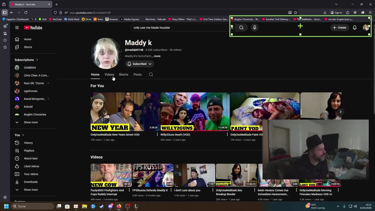Click Windows taskbar search box

tap(33, 206)
